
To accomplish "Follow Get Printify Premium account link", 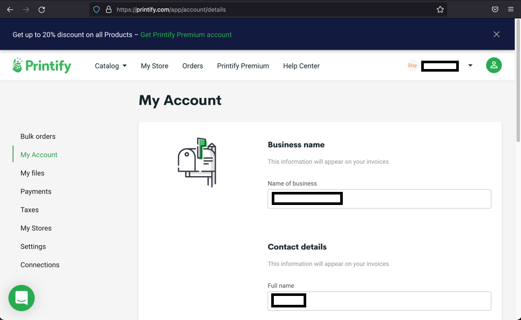I will (x=186, y=35).
